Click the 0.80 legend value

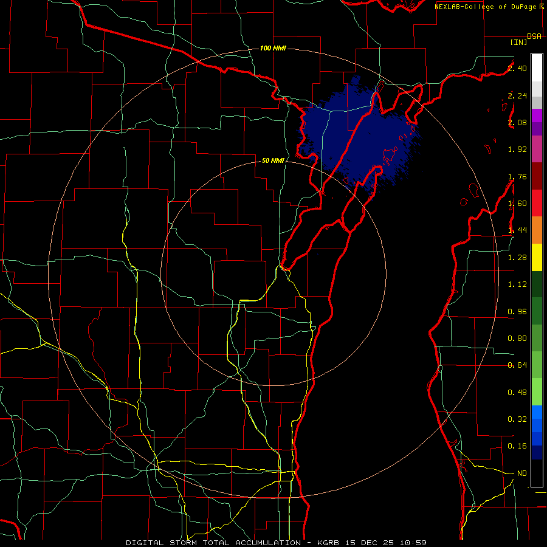[x=517, y=339]
